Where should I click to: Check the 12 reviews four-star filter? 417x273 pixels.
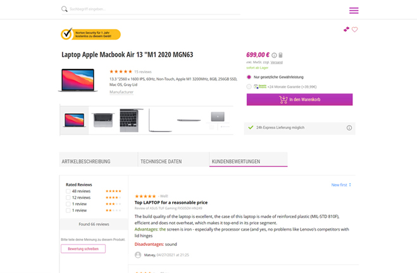[68, 198]
